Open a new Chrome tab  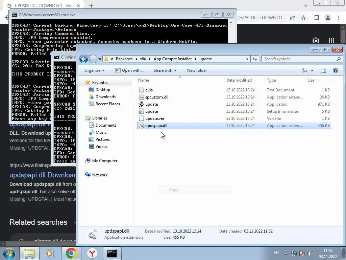click(91, 6)
